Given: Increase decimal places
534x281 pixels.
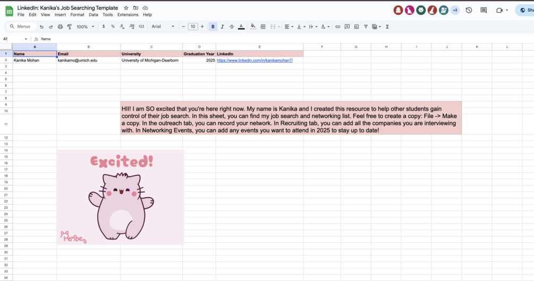Looking at the screenshot, I should pos(131,27).
